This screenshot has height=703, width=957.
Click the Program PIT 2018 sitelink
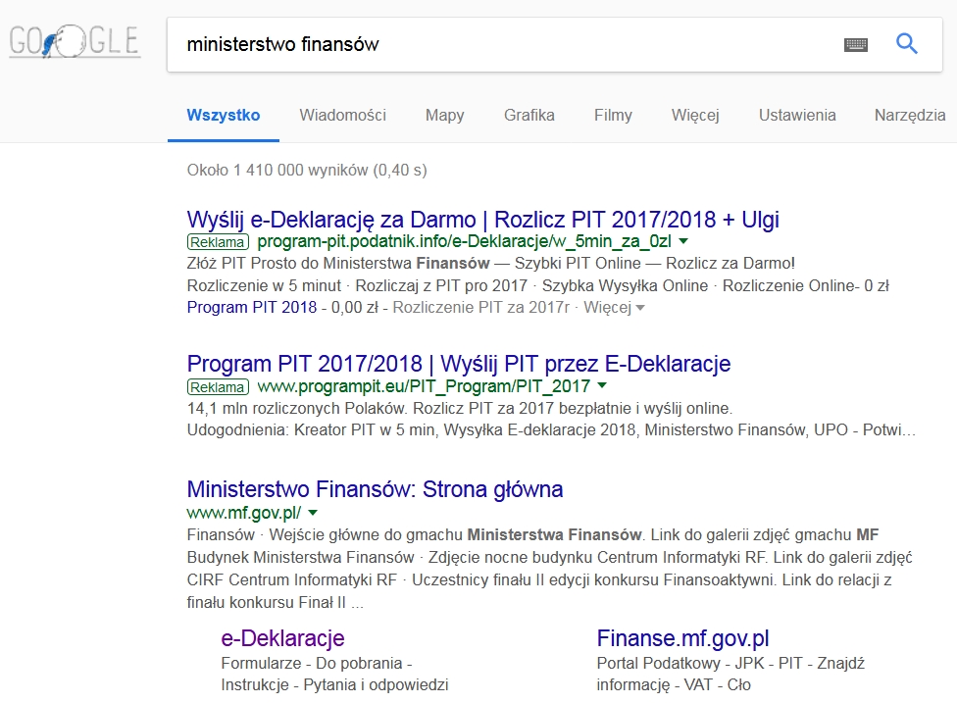click(x=251, y=307)
